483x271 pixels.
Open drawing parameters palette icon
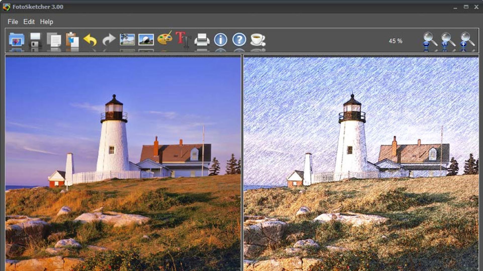point(165,38)
